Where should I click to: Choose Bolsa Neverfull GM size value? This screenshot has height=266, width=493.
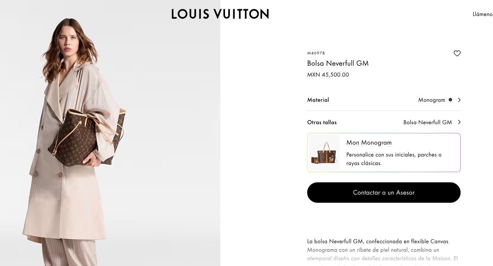click(428, 122)
